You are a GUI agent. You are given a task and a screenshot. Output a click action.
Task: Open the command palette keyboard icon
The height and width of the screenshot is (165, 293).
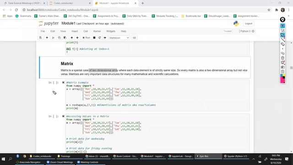click(134, 38)
